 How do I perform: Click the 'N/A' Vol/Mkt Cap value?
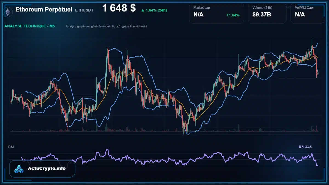click(300, 15)
